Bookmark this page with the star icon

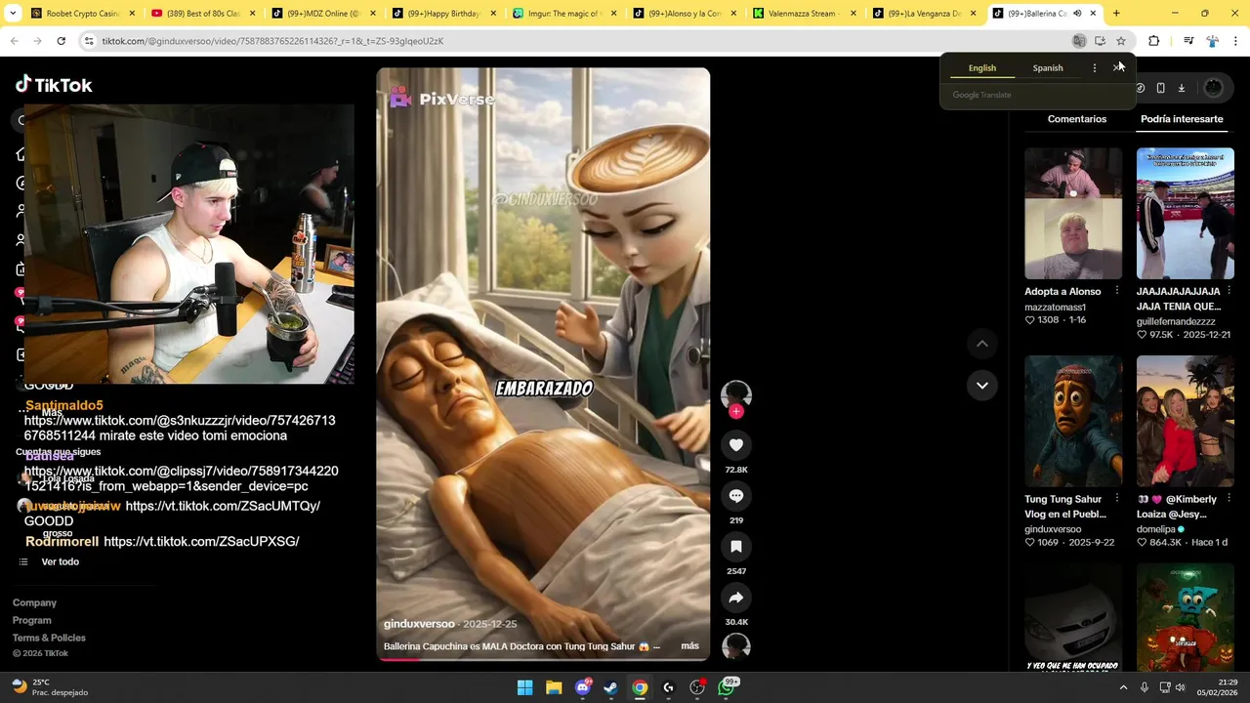click(1121, 41)
